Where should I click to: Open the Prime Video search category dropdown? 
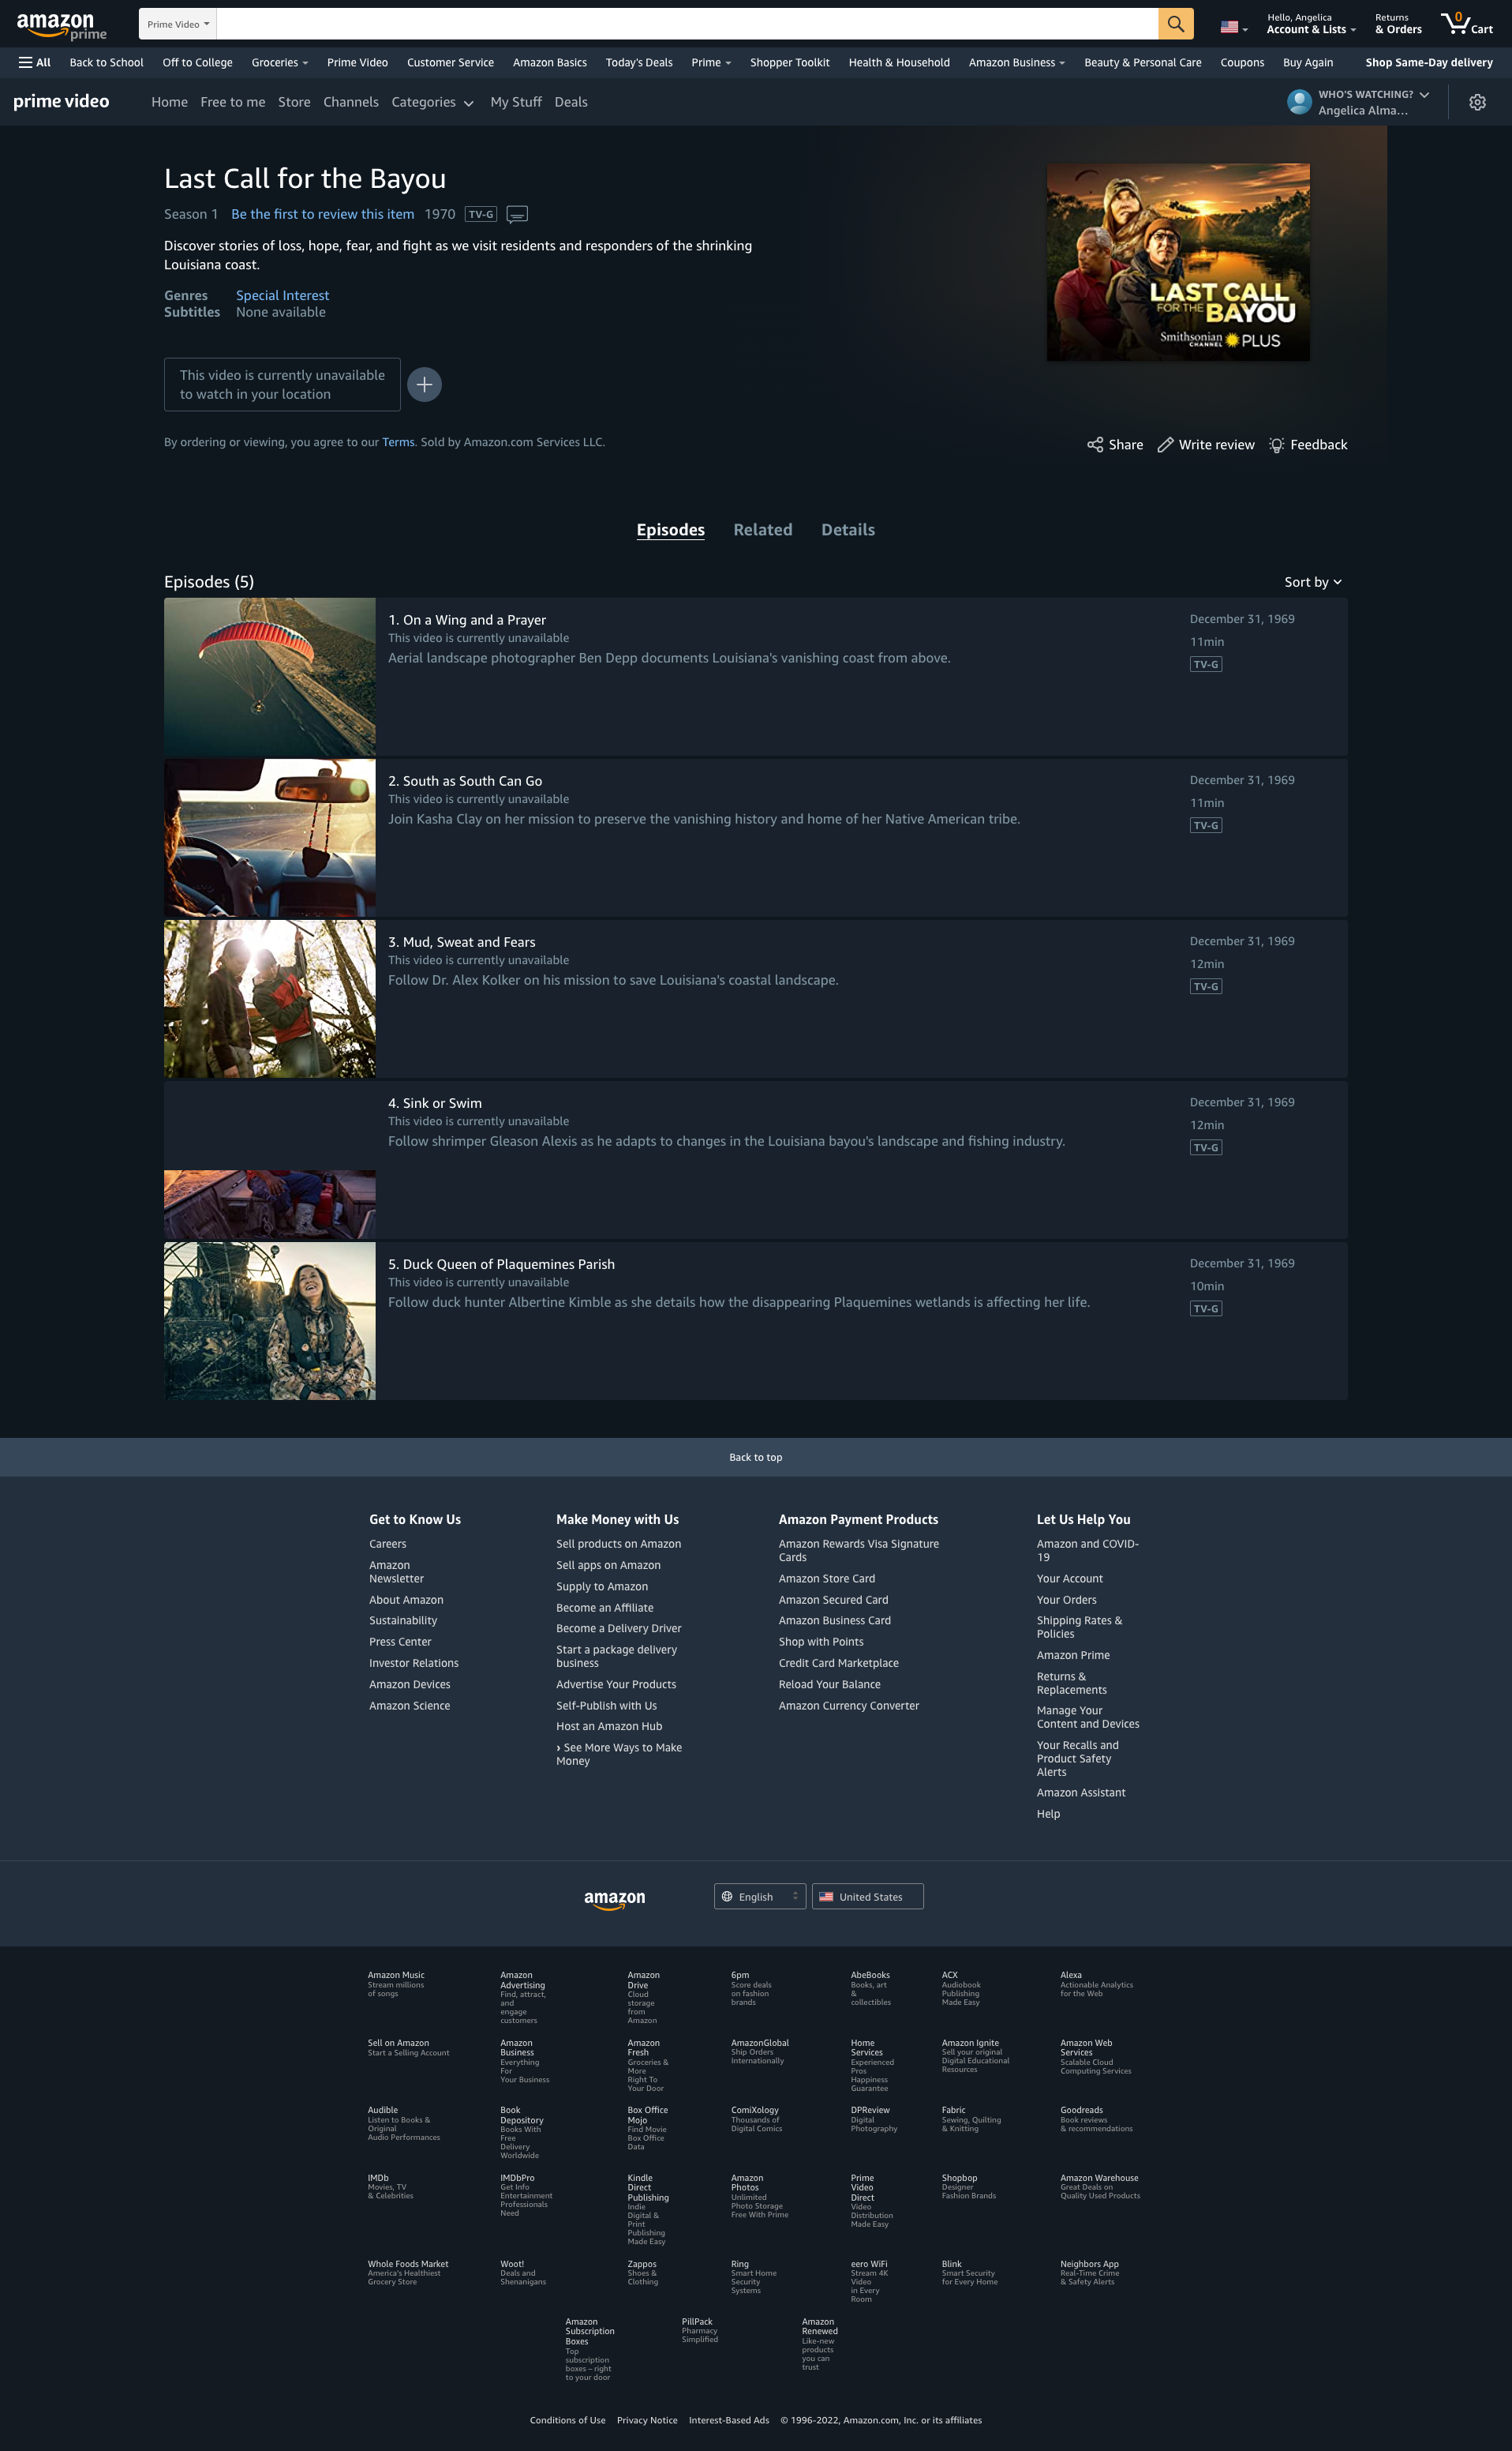pyautogui.click(x=178, y=24)
